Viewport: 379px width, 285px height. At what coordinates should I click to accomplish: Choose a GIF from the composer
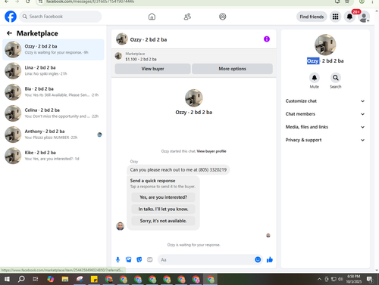(150, 259)
